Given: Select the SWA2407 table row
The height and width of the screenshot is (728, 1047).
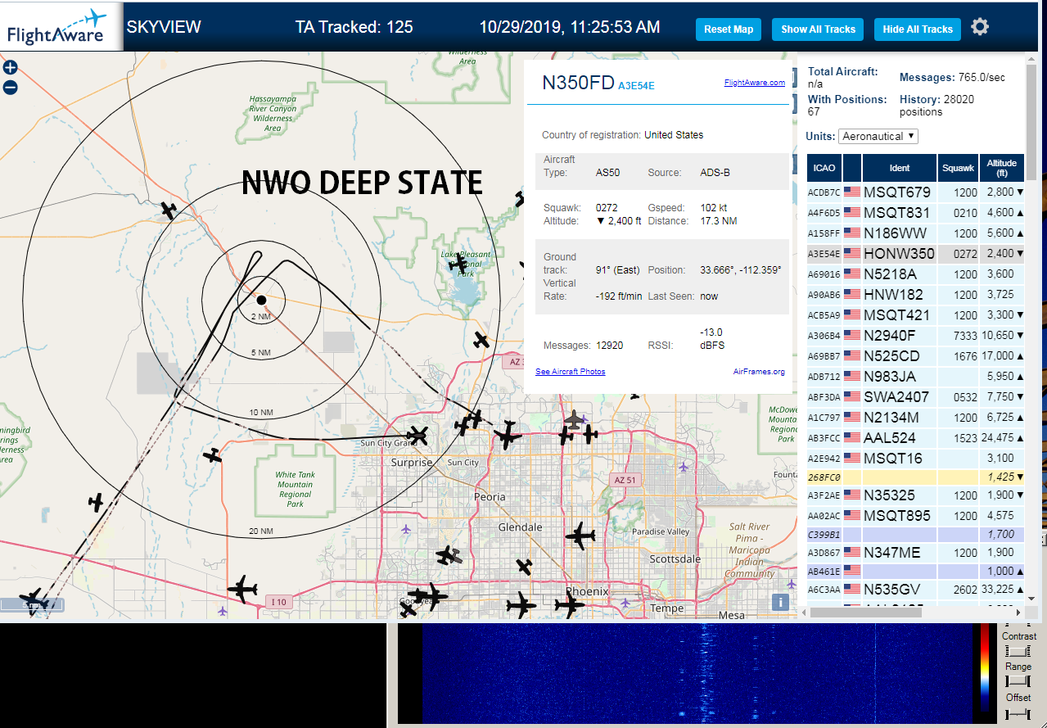Looking at the screenshot, I should [916, 397].
